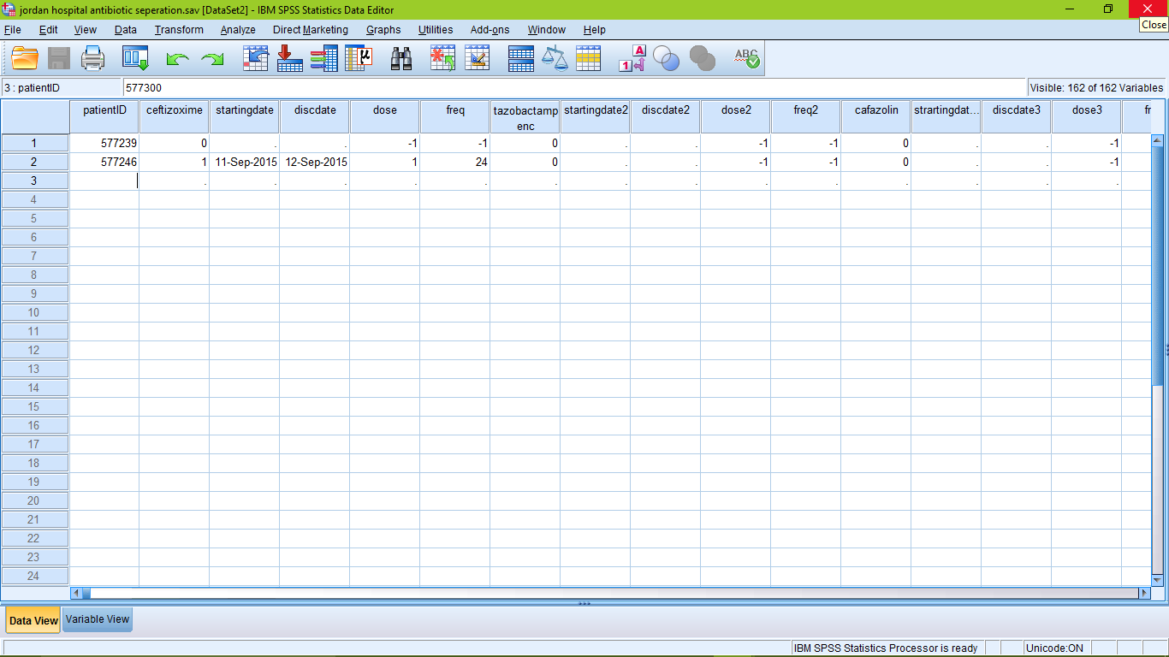Open the Weight Cases tool
The image size is (1169, 657).
point(554,58)
